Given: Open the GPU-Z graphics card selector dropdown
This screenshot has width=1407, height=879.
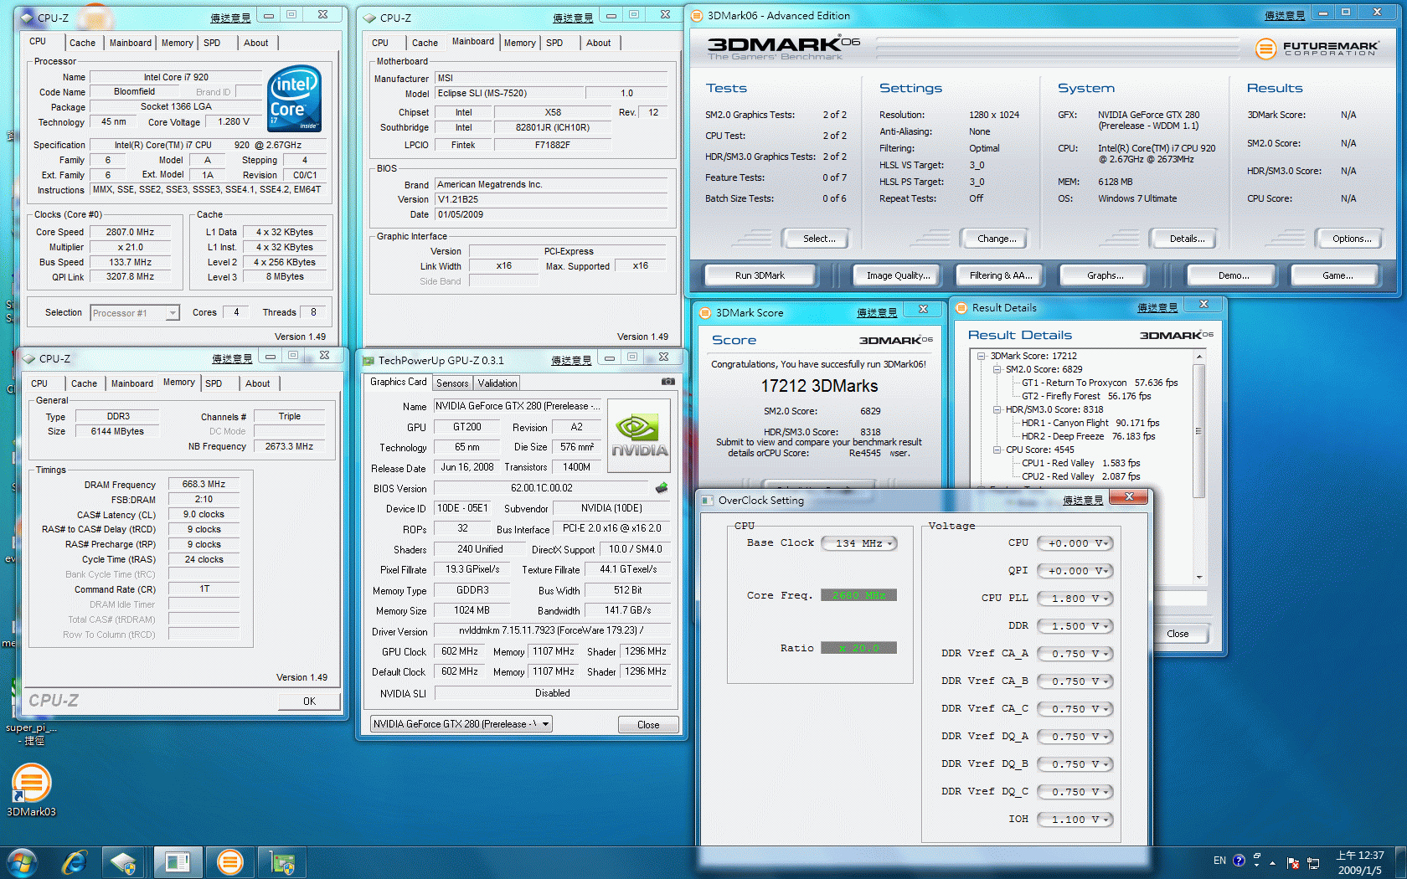Looking at the screenshot, I should 461,724.
